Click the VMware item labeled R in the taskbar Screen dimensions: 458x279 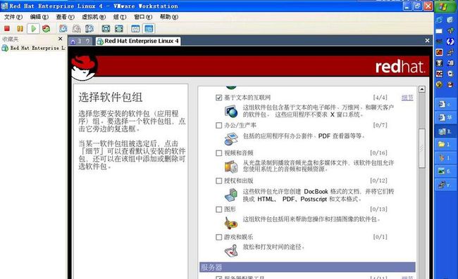(445, 131)
